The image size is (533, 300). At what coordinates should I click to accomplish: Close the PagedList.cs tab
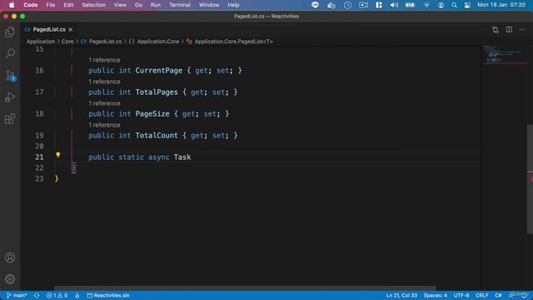[70, 30]
